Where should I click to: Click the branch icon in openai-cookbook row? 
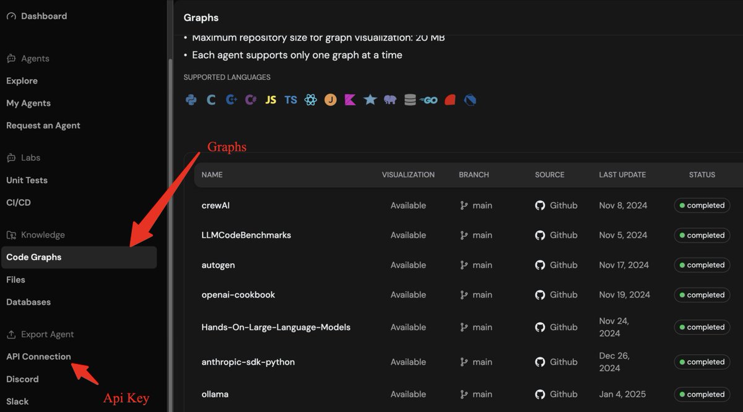tap(464, 295)
